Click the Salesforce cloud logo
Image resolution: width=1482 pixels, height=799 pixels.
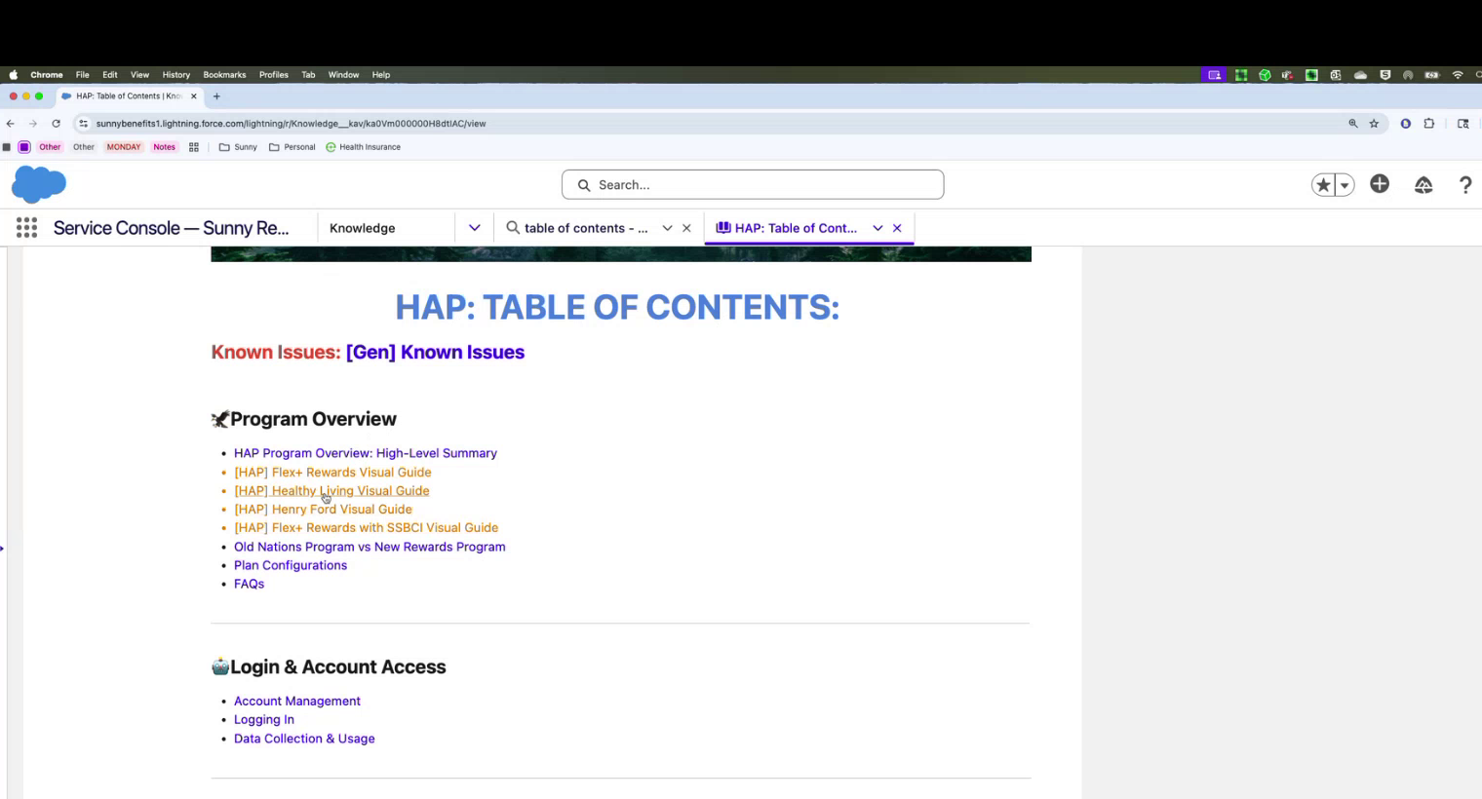tap(38, 184)
